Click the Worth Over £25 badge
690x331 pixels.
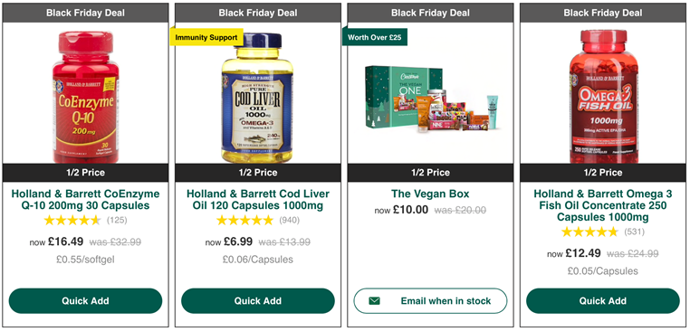pyautogui.click(x=375, y=37)
